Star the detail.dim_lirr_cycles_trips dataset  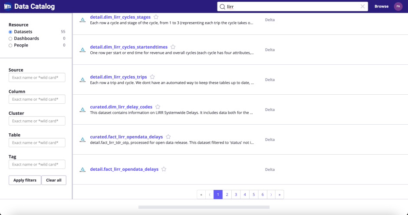[152, 77]
